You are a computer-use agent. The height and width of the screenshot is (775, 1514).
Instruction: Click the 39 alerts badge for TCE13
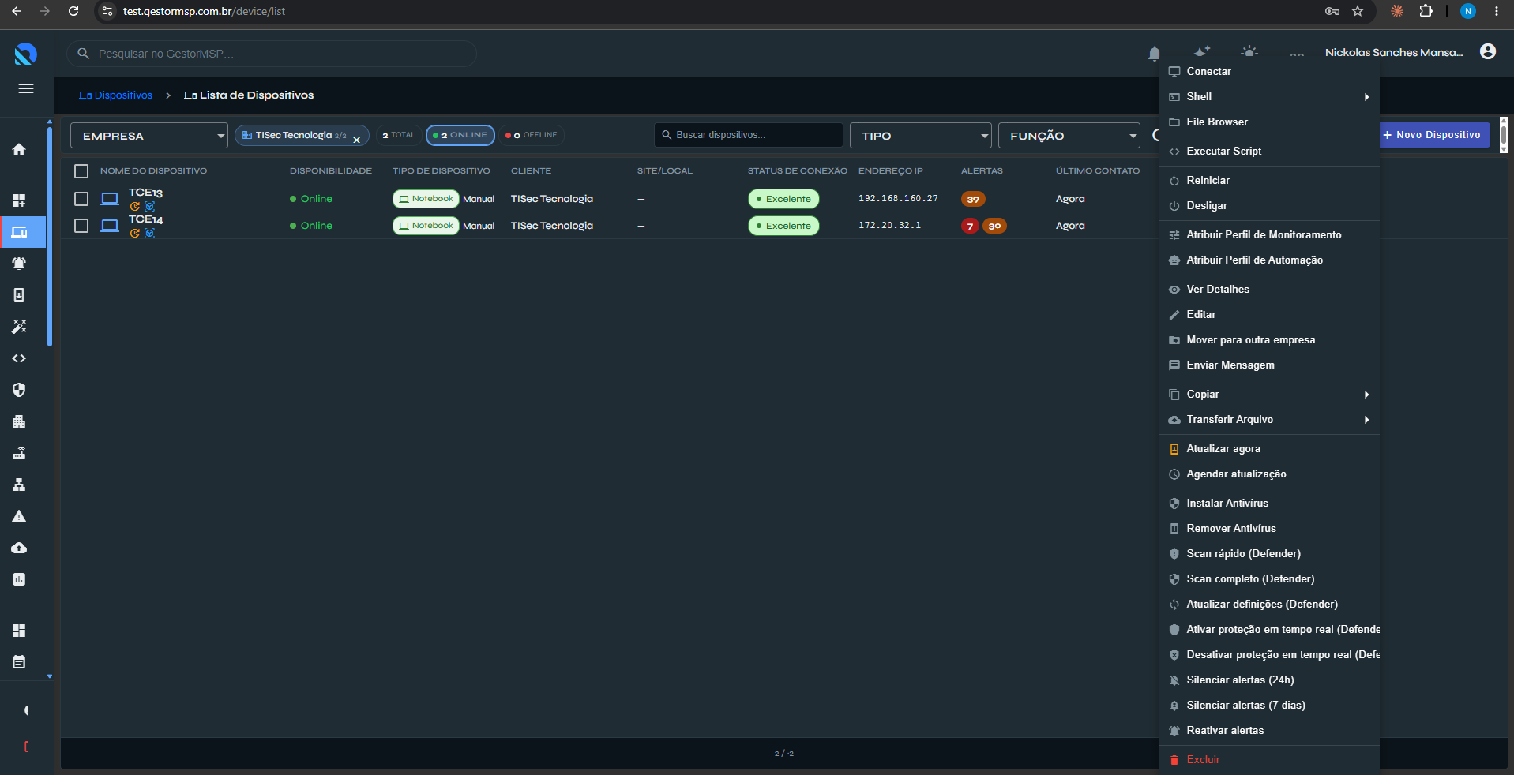[973, 200]
